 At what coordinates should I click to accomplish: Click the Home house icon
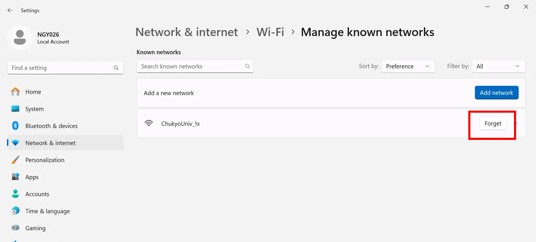tap(16, 92)
